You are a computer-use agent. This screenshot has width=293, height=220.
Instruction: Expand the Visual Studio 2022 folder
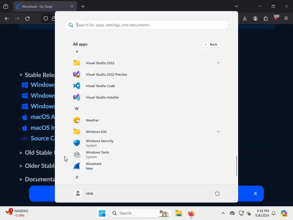(146, 63)
